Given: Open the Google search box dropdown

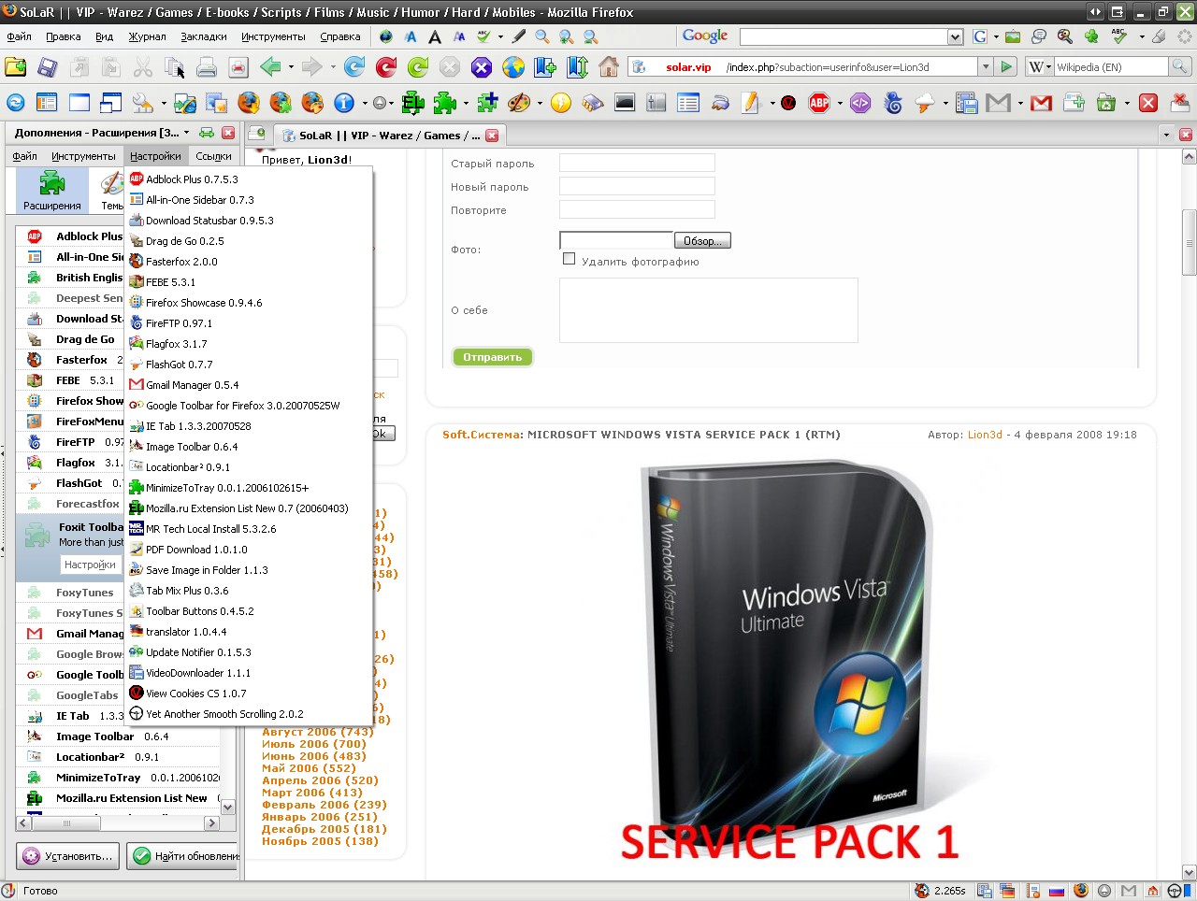Looking at the screenshot, I should 955,37.
